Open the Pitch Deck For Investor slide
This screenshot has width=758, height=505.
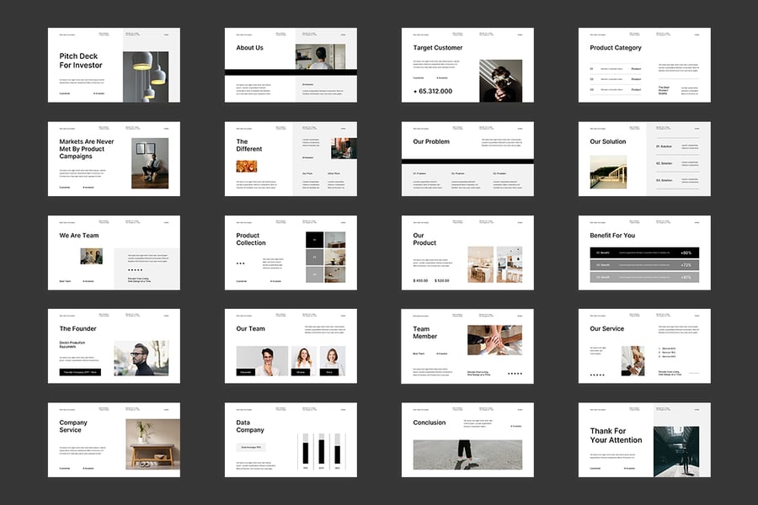tap(113, 65)
